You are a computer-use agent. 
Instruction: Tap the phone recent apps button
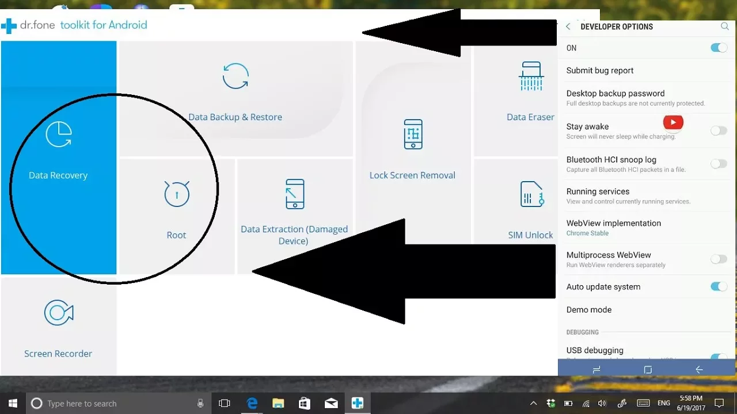pos(597,370)
